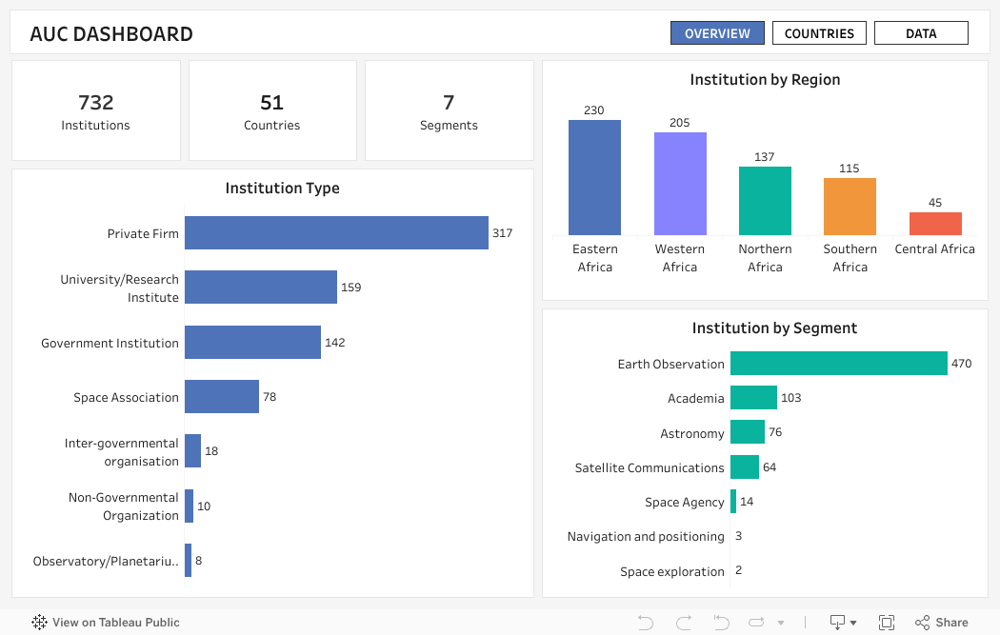The height and width of the screenshot is (635, 1000).
Task: Click the Share icon
Action: coord(942,623)
